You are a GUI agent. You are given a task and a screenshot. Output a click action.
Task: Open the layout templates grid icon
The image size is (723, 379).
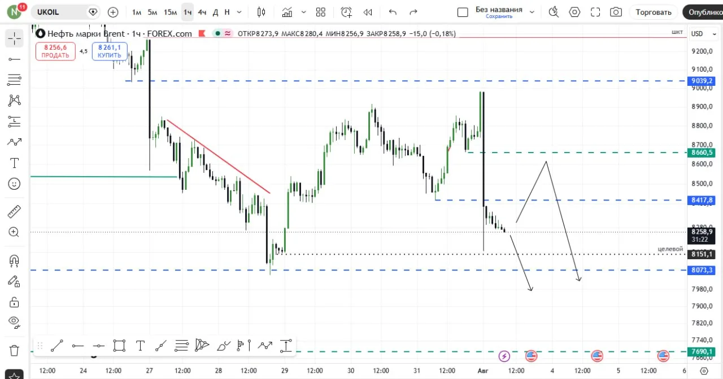tap(321, 12)
